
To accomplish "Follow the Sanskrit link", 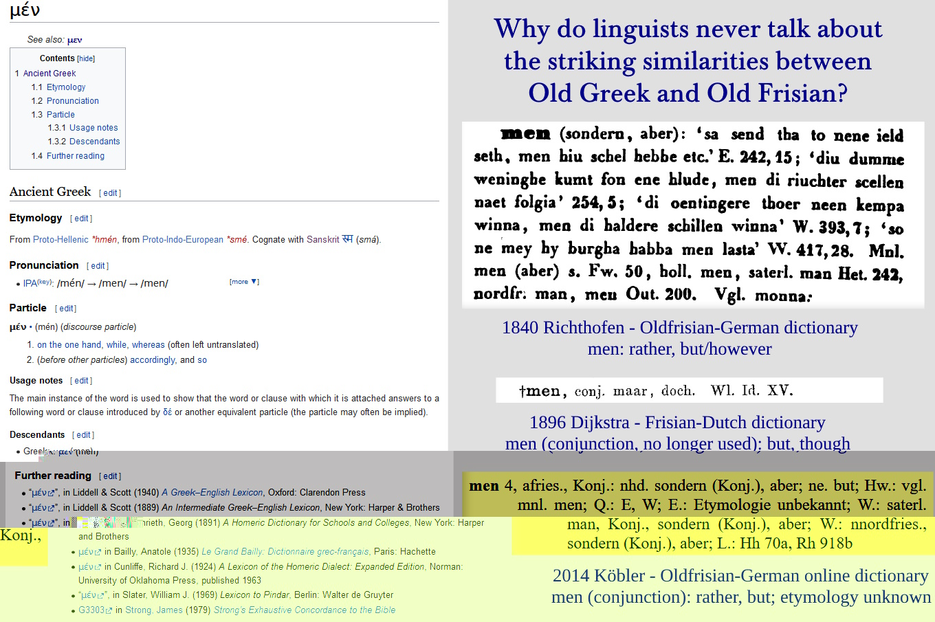I will pyautogui.click(x=322, y=240).
